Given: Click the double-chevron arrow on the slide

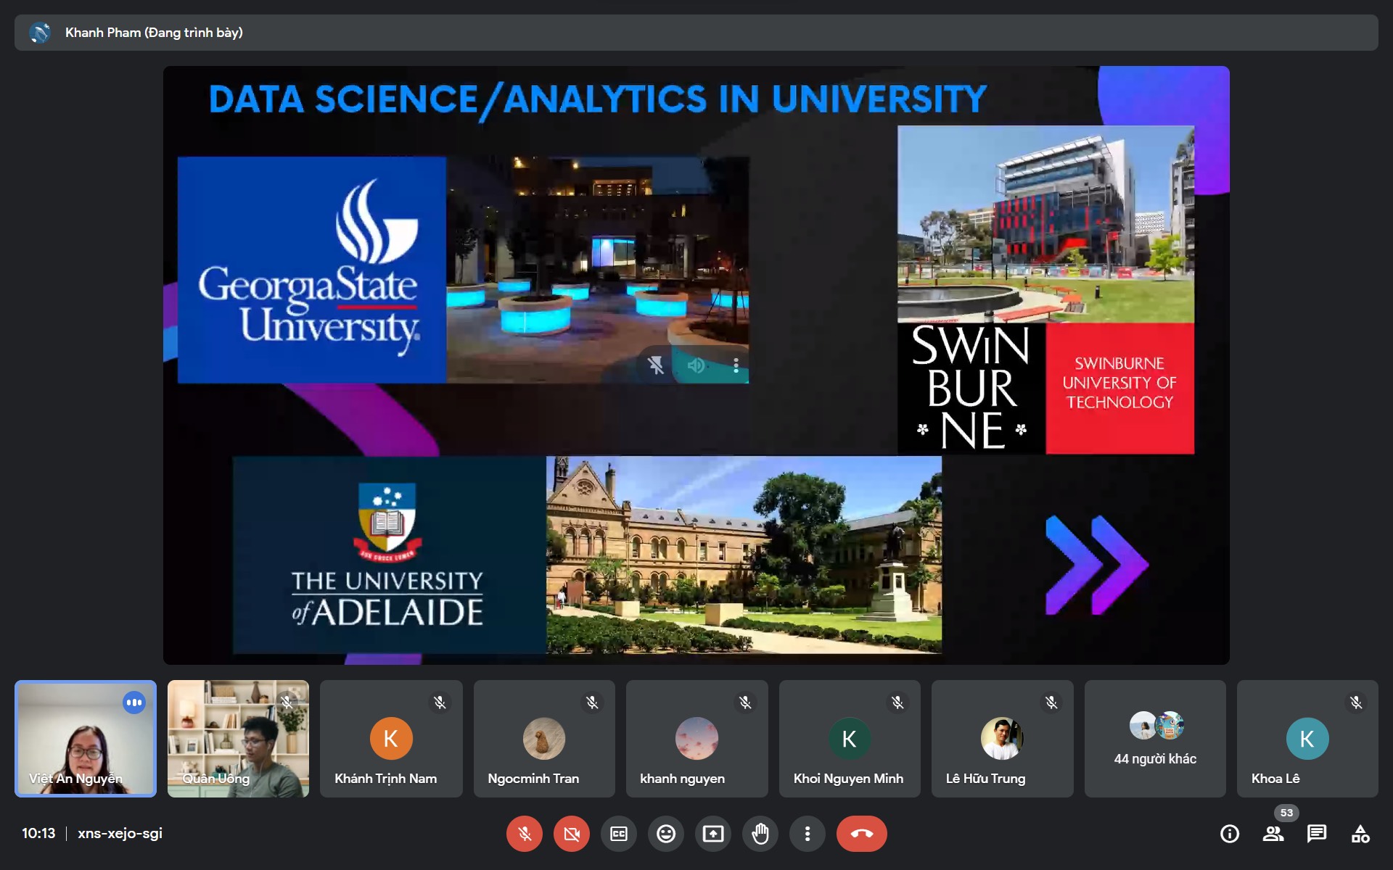Looking at the screenshot, I should coord(1096,565).
